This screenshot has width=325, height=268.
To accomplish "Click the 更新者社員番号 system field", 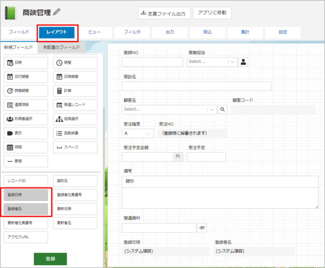I will tap(26, 223).
